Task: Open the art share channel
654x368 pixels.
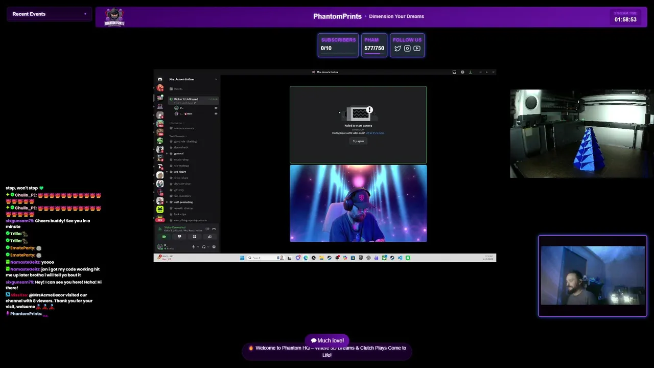Action: [x=193, y=172]
